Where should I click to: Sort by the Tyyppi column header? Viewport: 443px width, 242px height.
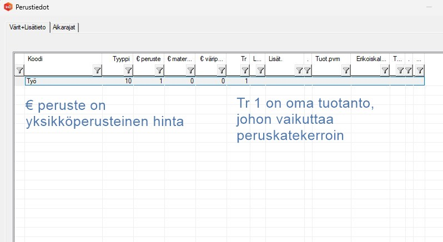pos(118,59)
